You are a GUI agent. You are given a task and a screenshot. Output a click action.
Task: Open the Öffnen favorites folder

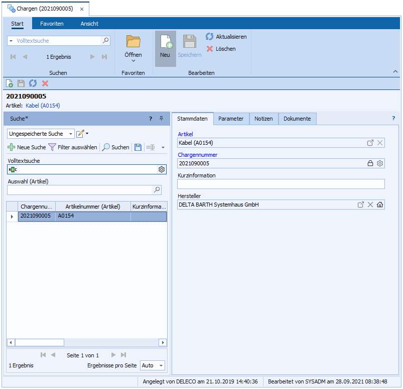(x=133, y=48)
